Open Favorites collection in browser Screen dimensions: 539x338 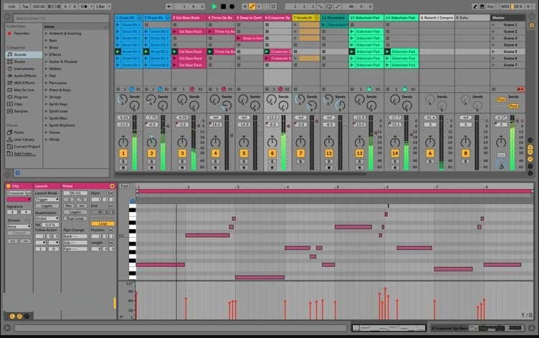click(x=22, y=34)
